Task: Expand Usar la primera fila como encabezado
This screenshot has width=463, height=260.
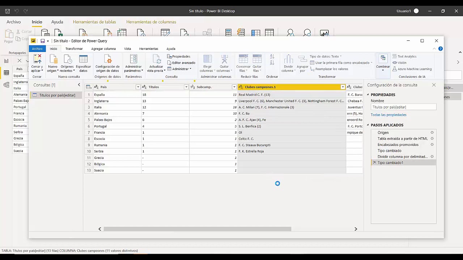Action: pyautogui.click(x=371, y=63)
